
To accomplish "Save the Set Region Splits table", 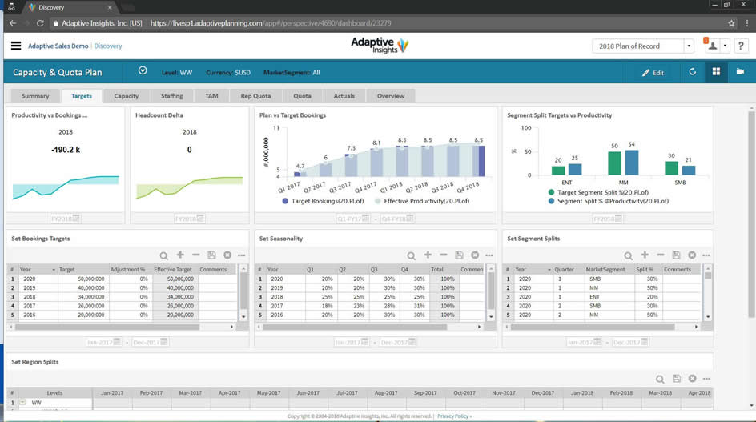I will pos(677,379).
